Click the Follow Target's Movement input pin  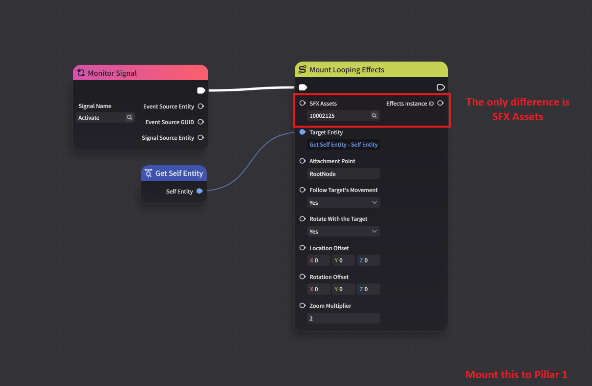pyautogui.click(x=303, y=190)
